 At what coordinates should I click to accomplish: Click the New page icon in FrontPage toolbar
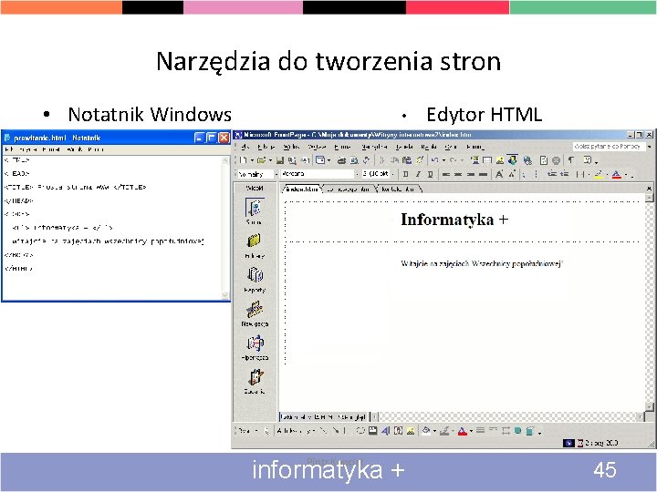[x=244, y=160]
